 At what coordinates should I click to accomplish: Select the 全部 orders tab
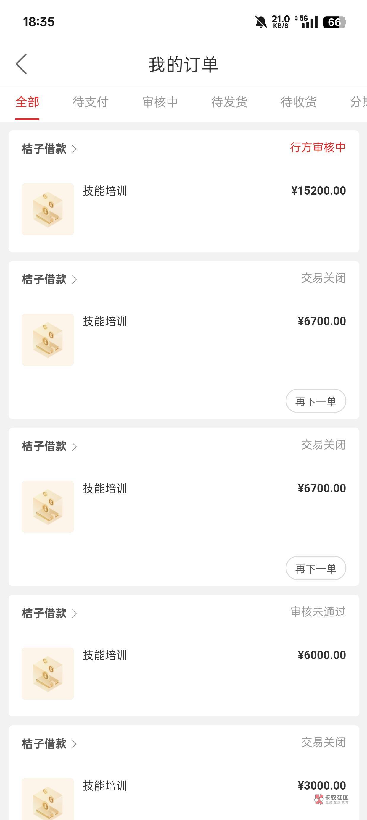tap(28, 102)
